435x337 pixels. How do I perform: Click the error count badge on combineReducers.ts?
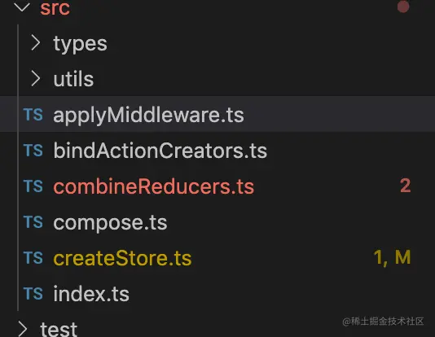(406, 186)
